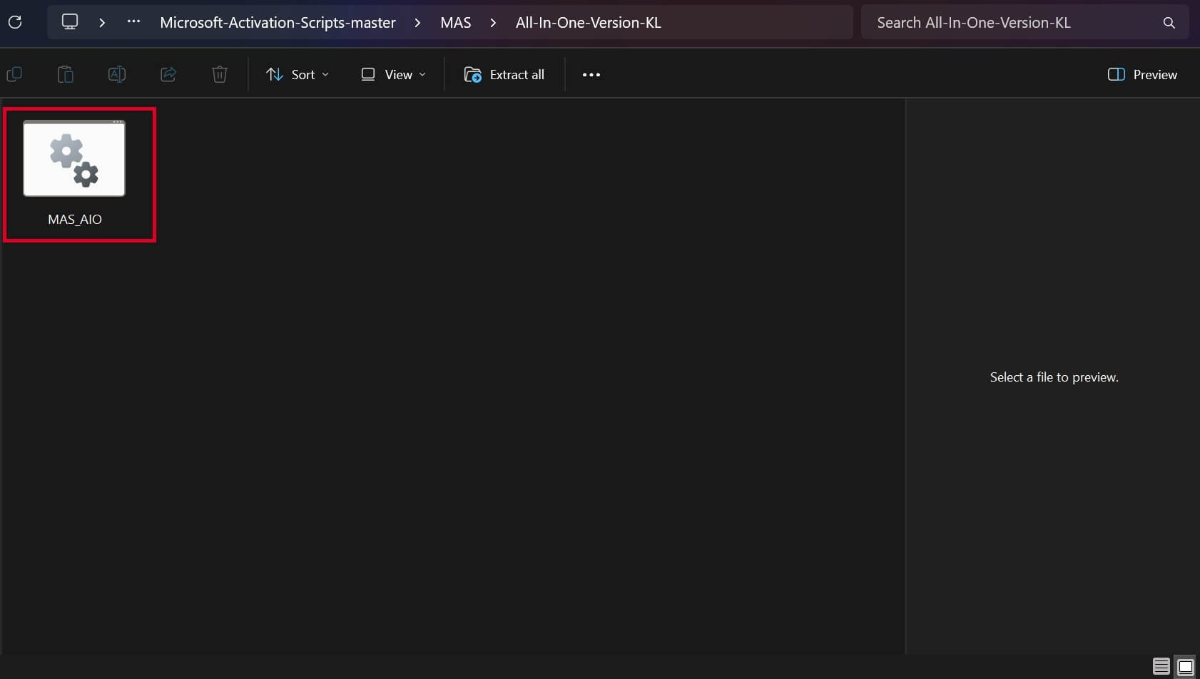
Task: Refresh the current folder view
Action: click(15, 22)
